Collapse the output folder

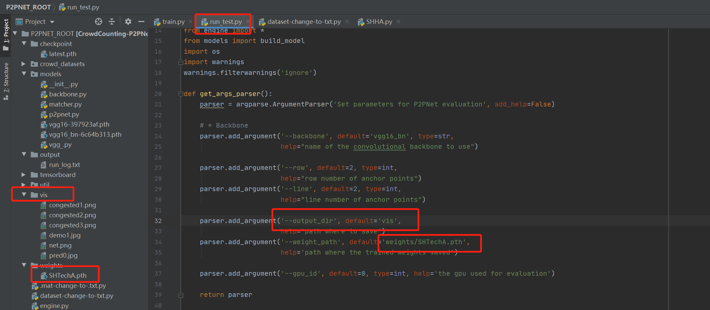click(x=24, y=154)
